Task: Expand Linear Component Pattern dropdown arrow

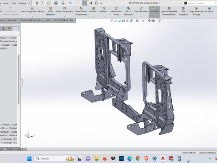Action: [32, 16]
